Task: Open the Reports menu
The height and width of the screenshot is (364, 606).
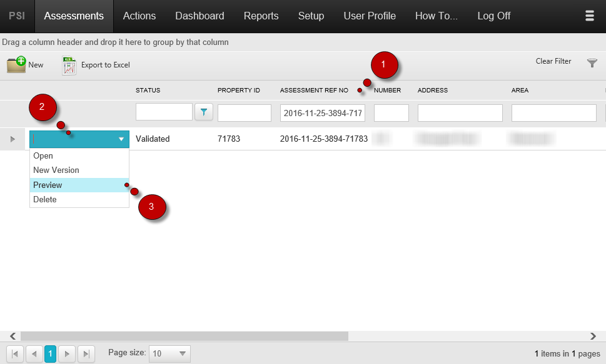Action: pos(261,16)
